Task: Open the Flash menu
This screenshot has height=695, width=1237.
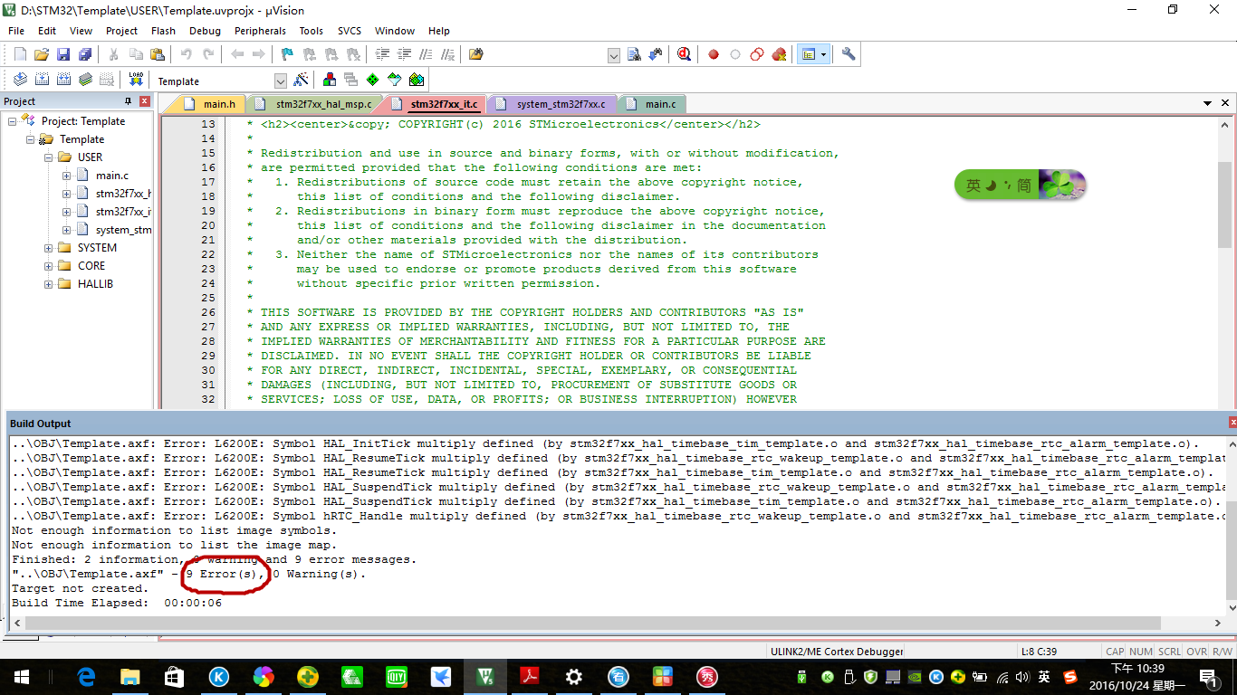Action: 163,31
